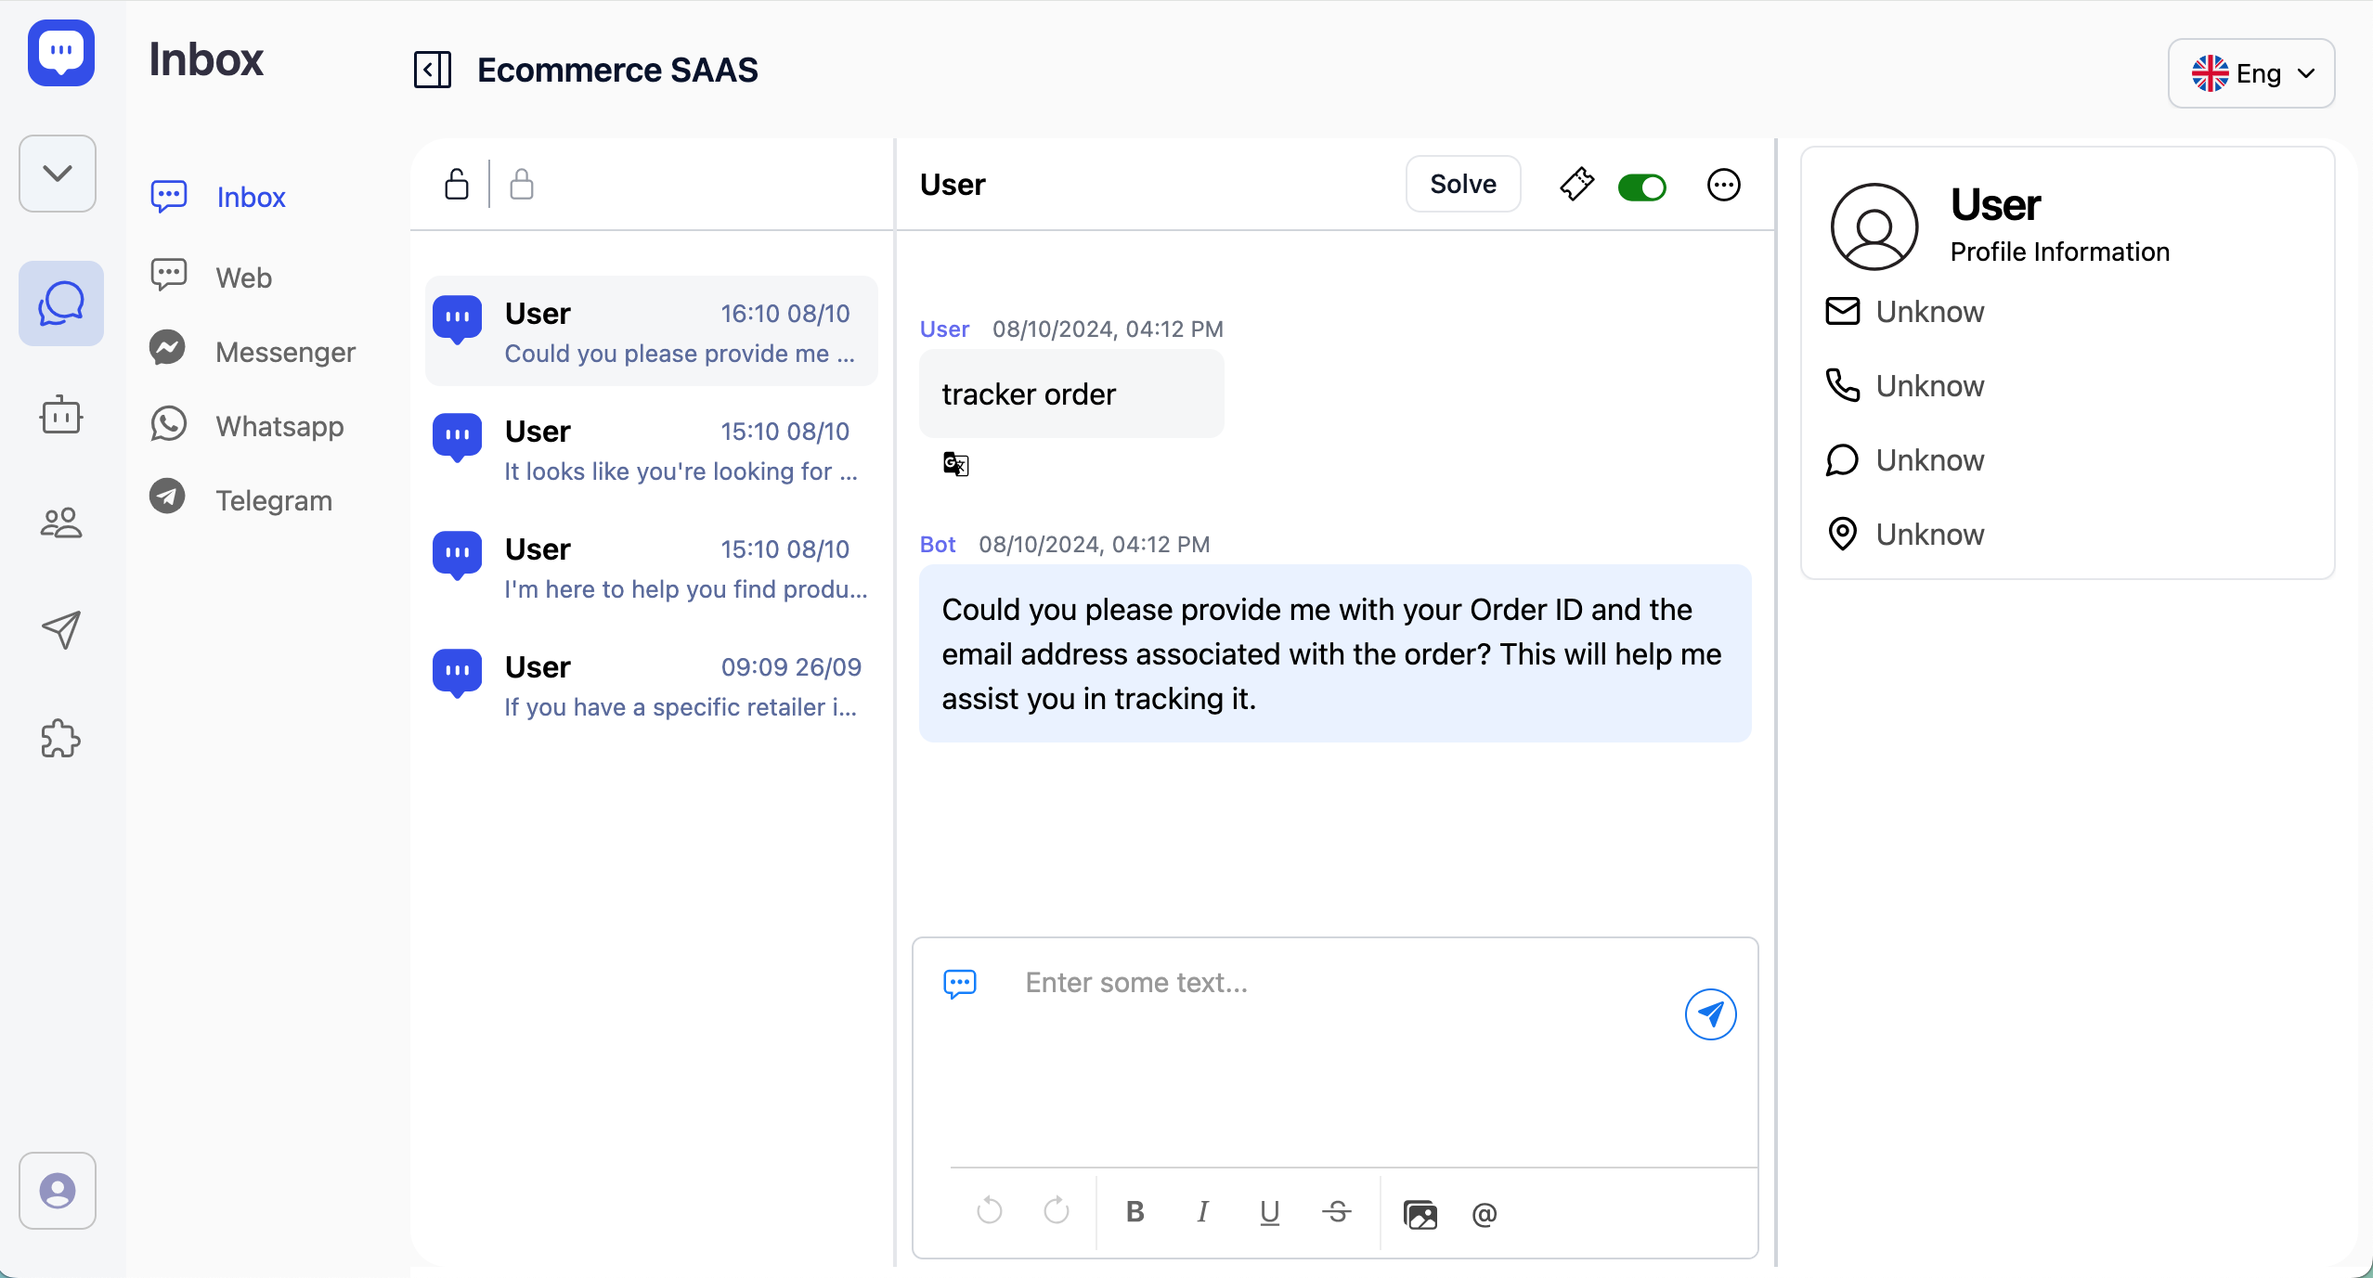Open the Eng language dropdown

[x=2251, y=73]
